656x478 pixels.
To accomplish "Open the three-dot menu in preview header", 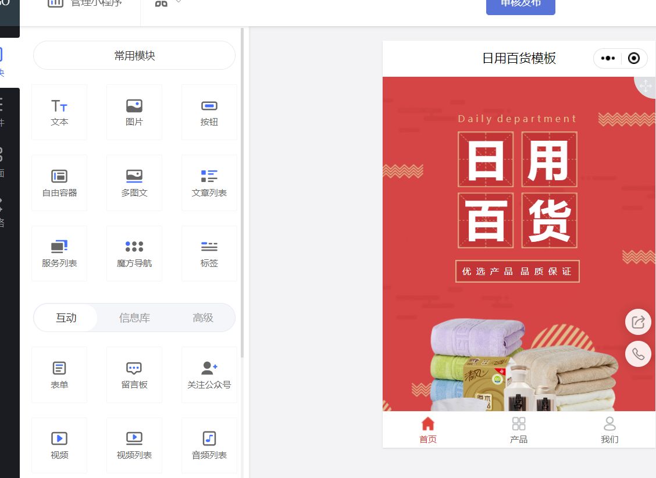I will 608,58.
